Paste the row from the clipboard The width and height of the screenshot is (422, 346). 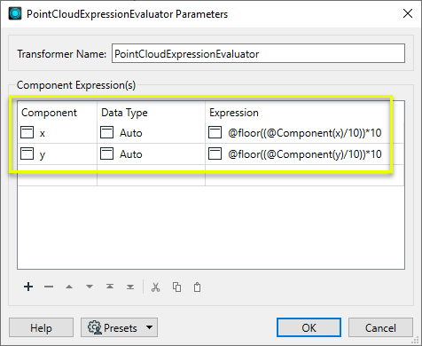pyautogui.click(x=197, y=287)
